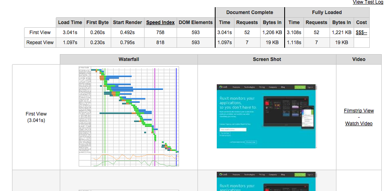
Task: Select the First View row label in the metrics table
Action: (x=40, y=33)
